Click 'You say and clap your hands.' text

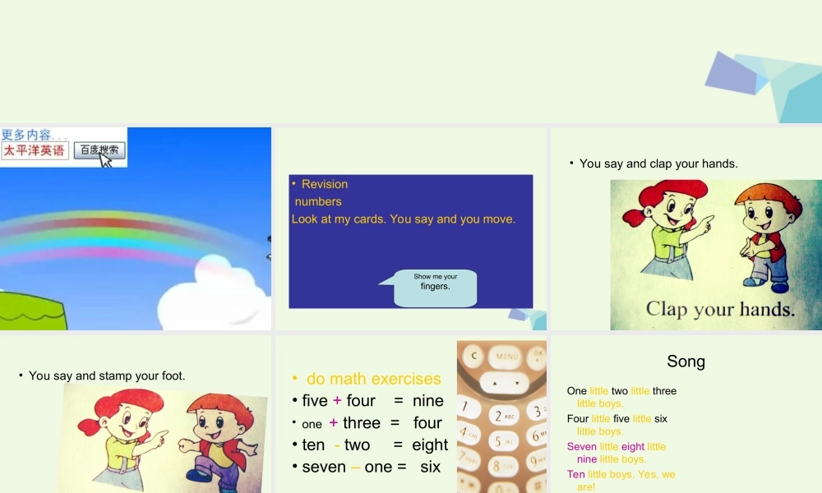point(658,164)
